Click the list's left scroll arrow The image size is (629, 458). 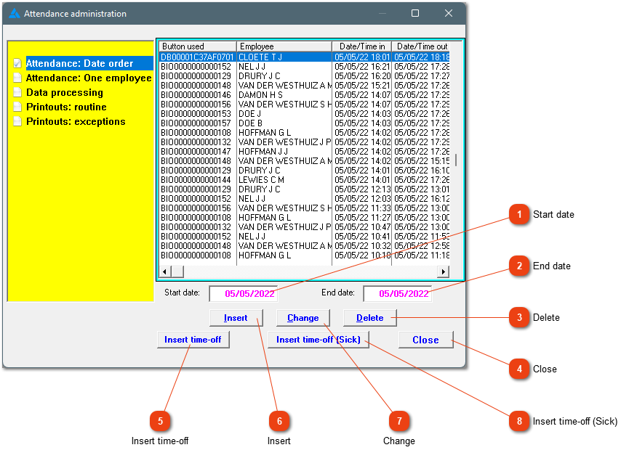coord(164,272)
